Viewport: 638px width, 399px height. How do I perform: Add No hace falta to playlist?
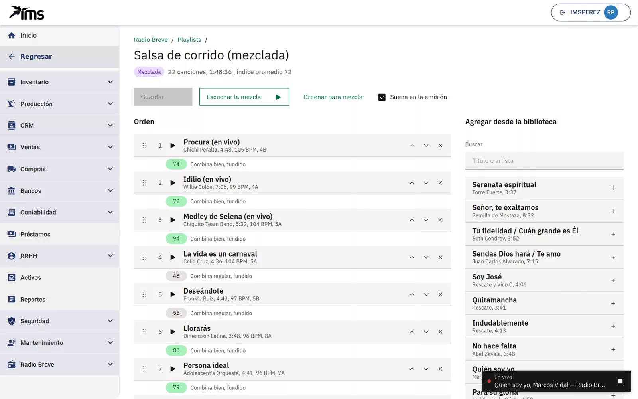pyautogui.click(x=613, y=350)
